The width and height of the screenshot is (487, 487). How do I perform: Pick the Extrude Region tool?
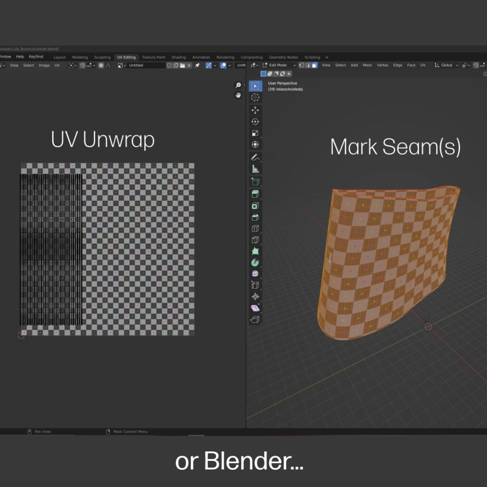[x=255, y=194]
